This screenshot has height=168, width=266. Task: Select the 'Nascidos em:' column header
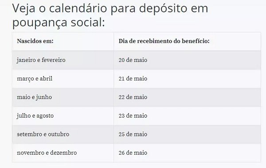pyautogui.click(x=35, y=41)
